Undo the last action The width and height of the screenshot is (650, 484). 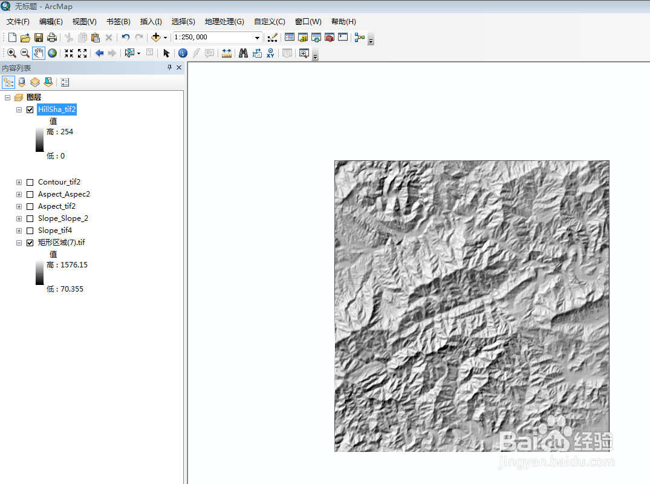pyautogui.click(x=126, y=38)
